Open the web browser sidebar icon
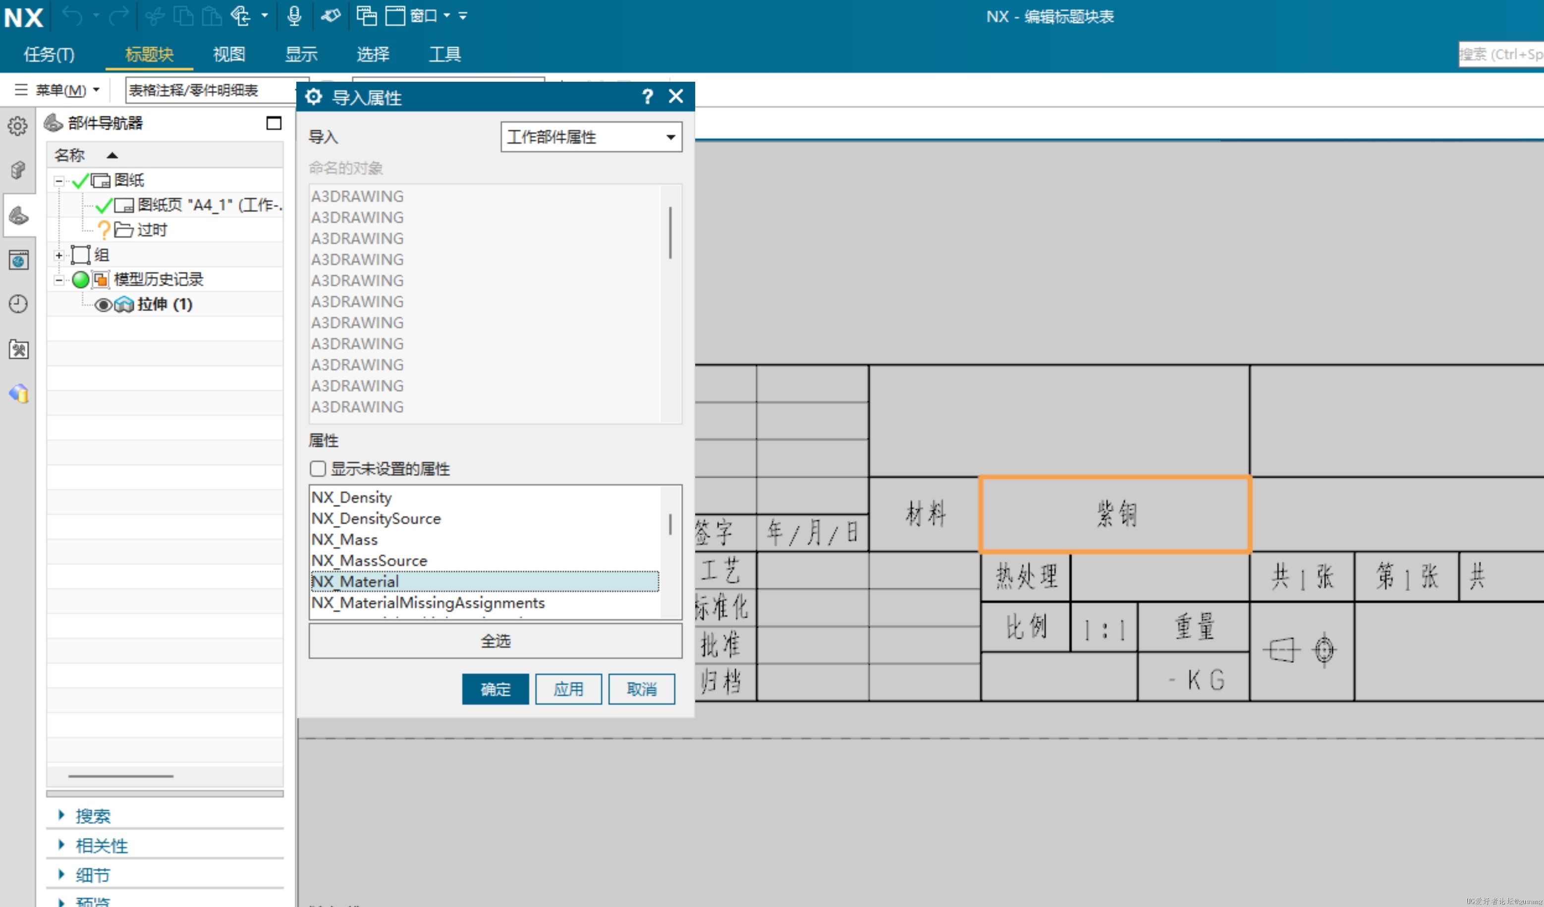This screenshot has height=907, width=1544. pos(18,260)
